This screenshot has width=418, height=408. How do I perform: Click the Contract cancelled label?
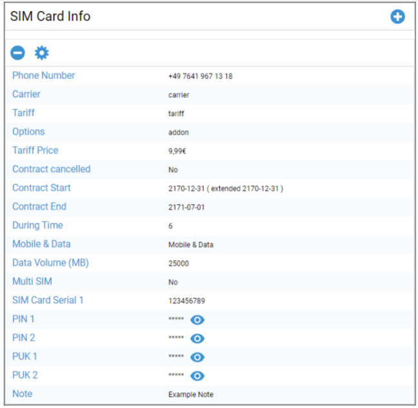click(x=51, y=169)
